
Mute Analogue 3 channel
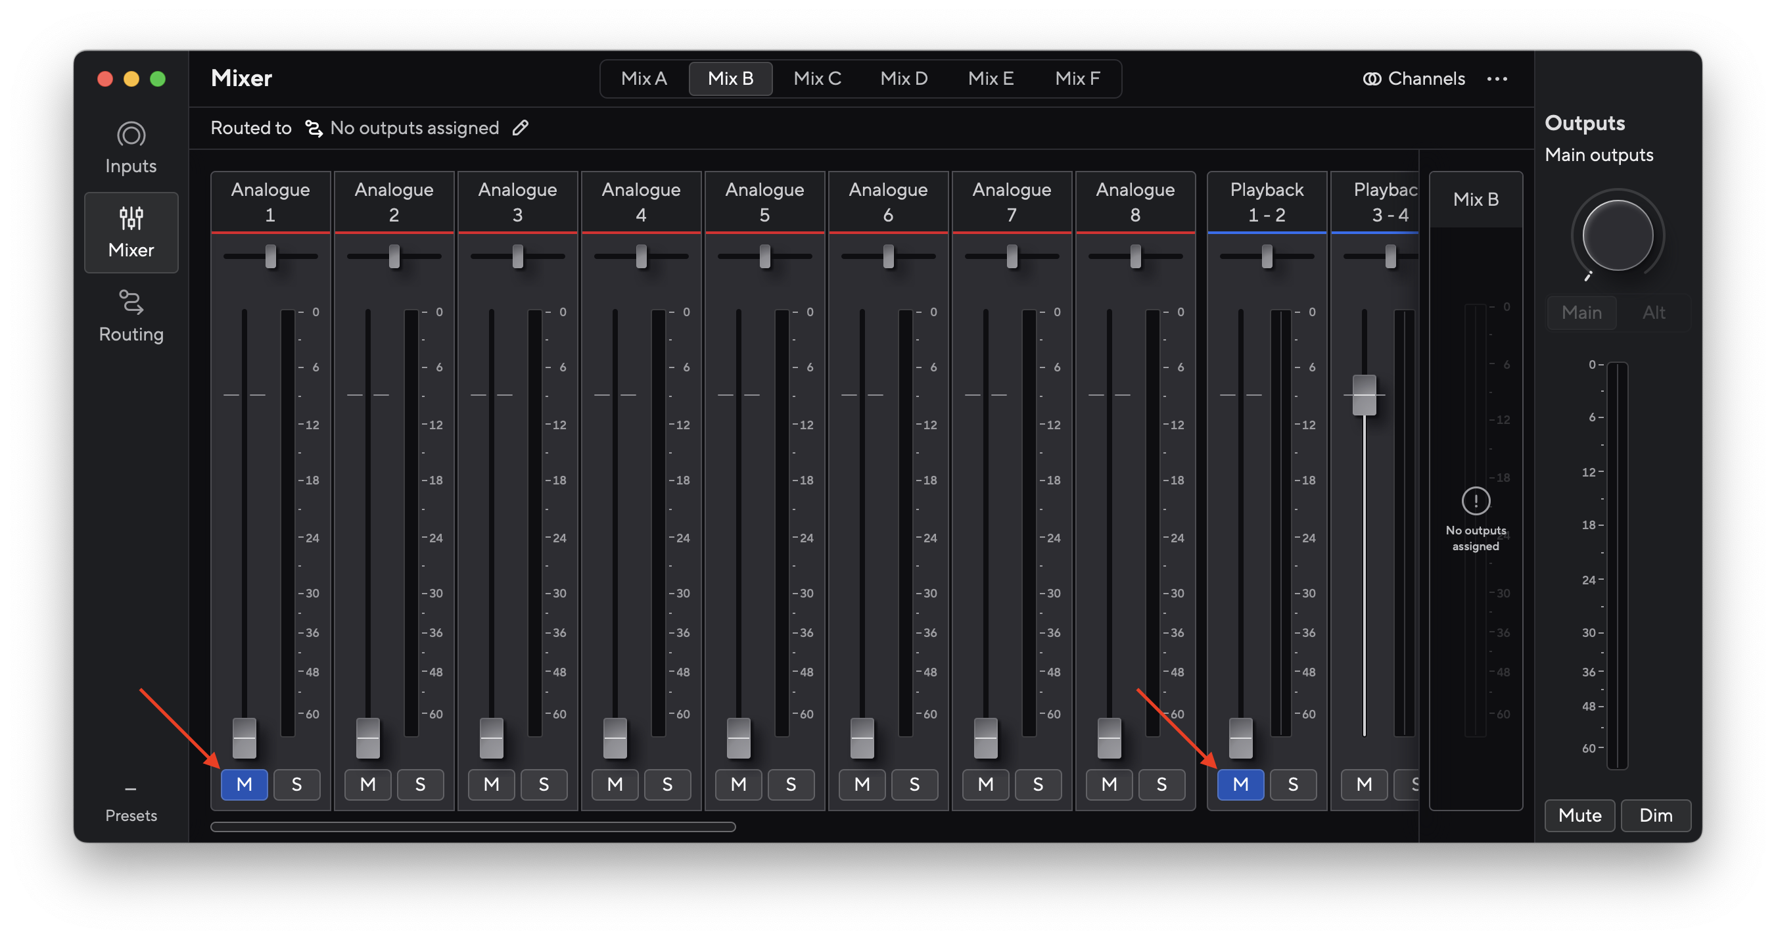[x=491, y=784]
